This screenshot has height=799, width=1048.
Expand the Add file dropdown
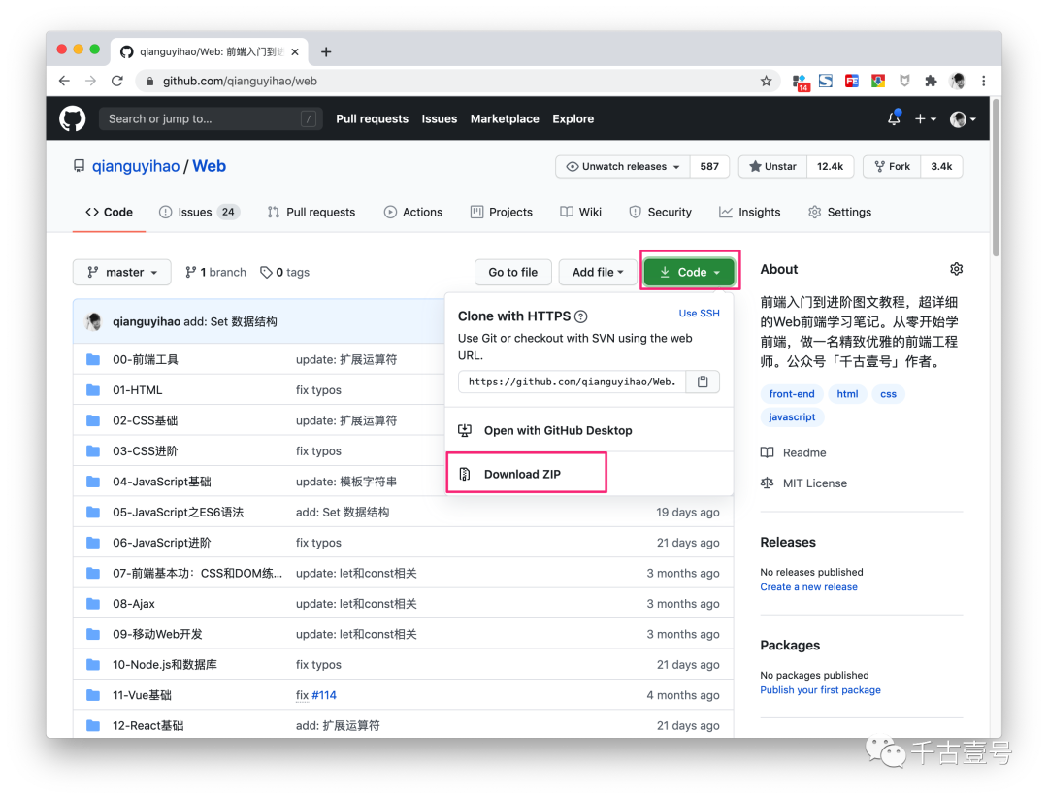[598, 272]
